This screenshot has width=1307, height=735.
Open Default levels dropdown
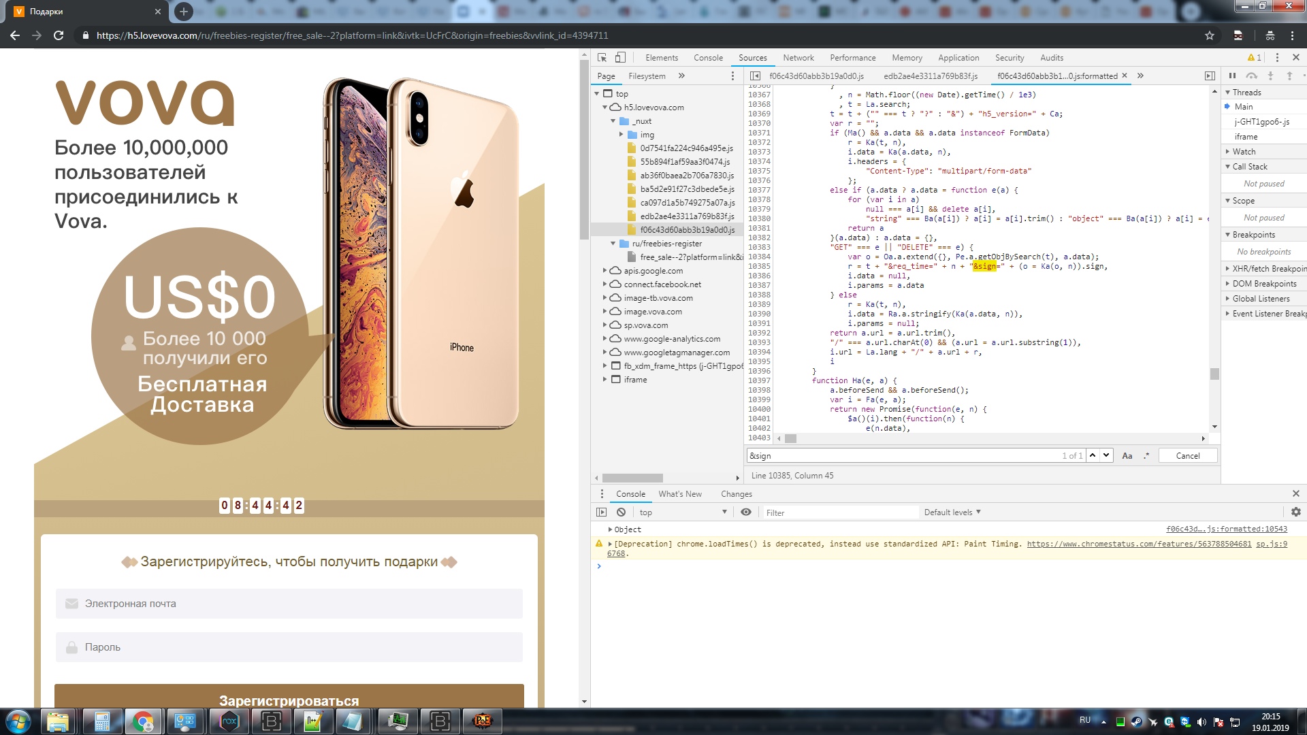[x=952, y=512]
